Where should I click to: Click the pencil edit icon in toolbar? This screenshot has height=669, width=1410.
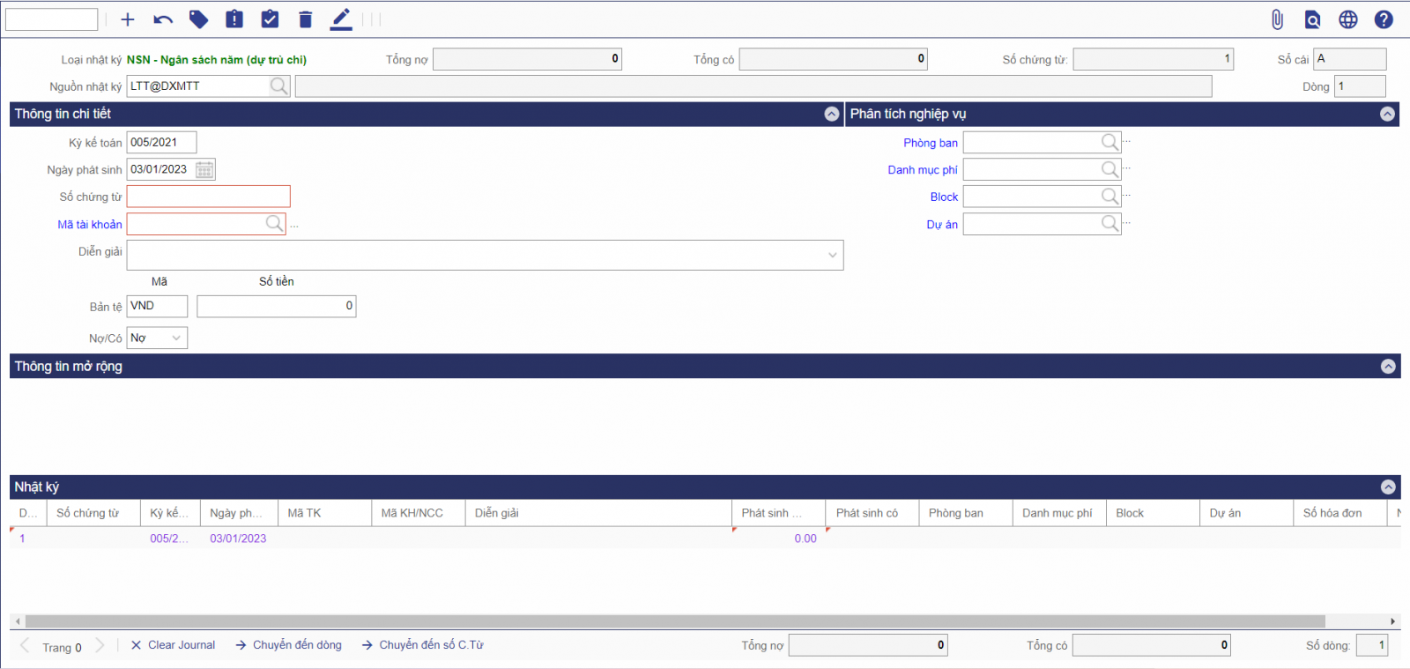click(x=341, y=19)
